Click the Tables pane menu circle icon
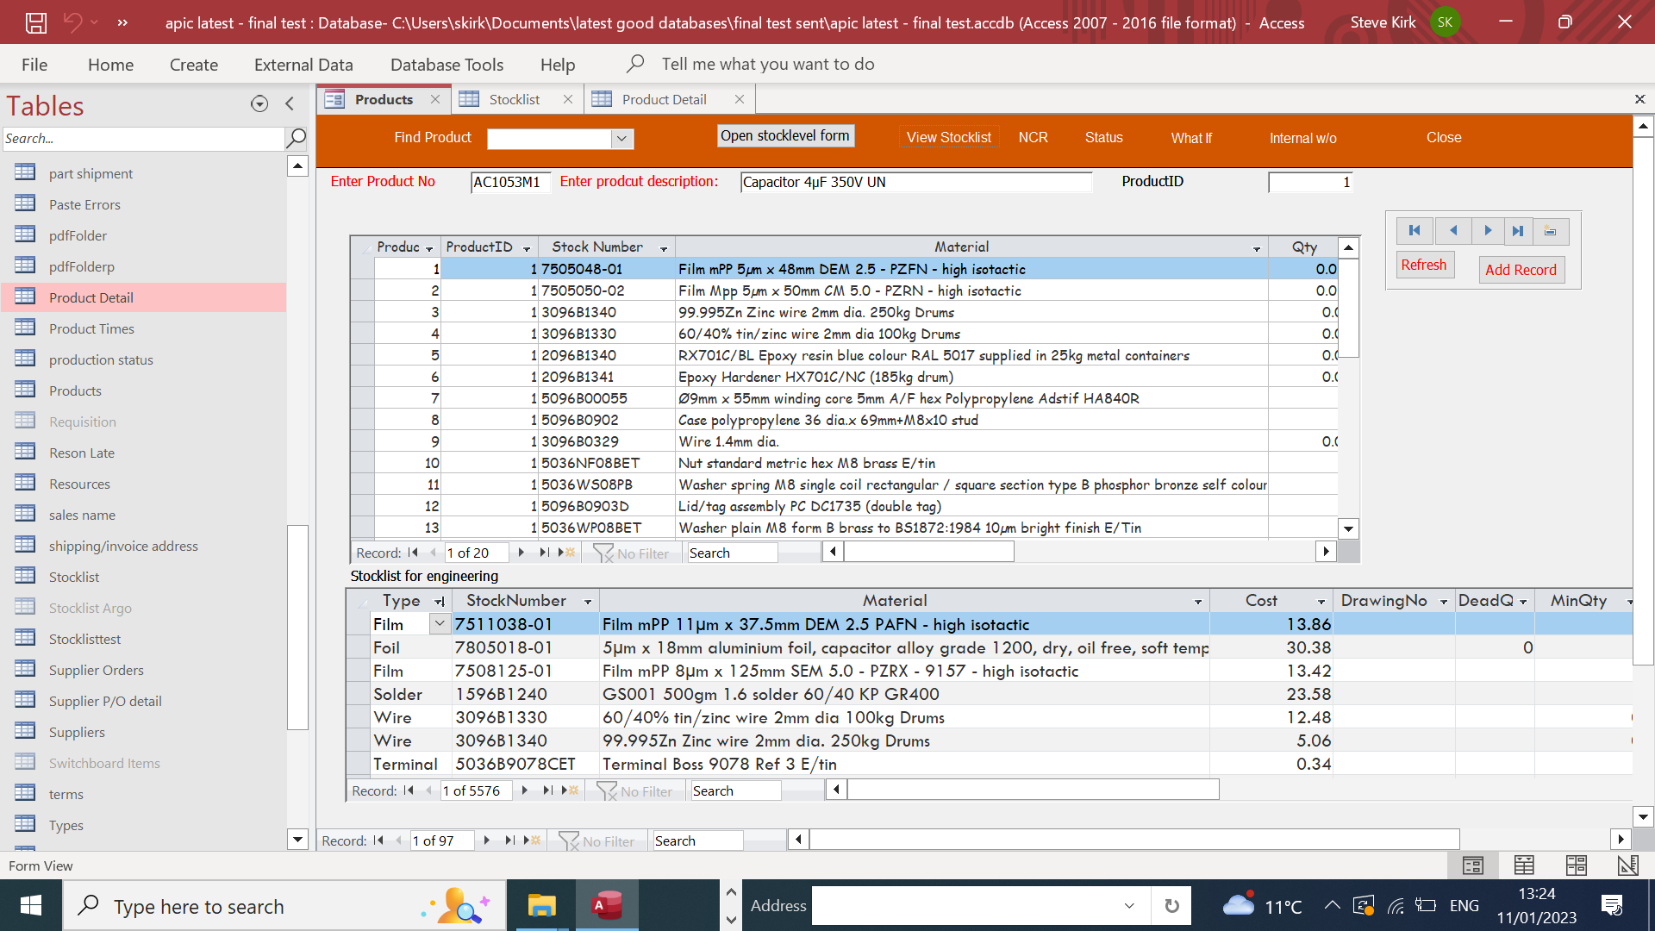The image size is (1655, 931). click(x=259, y=104)
